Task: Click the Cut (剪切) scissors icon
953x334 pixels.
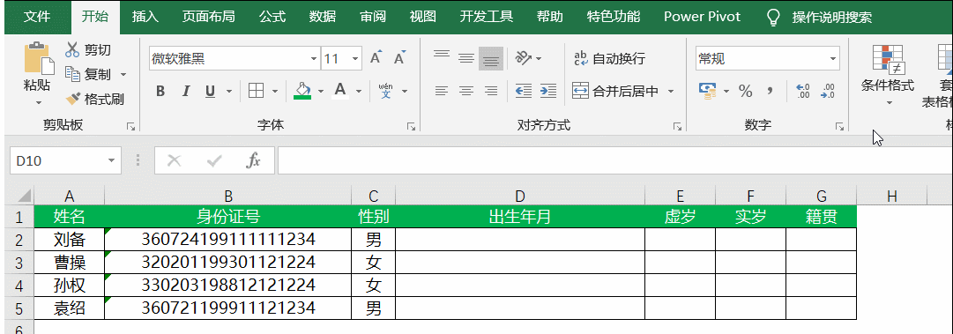Action: tap(72, 50)
